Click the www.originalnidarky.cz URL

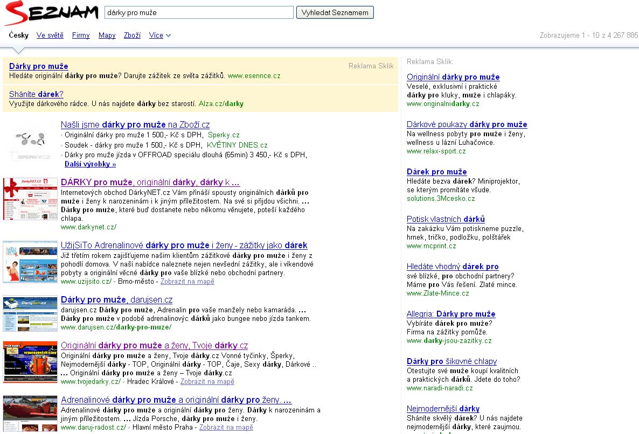pyautogui.click(x=442, y=104)
